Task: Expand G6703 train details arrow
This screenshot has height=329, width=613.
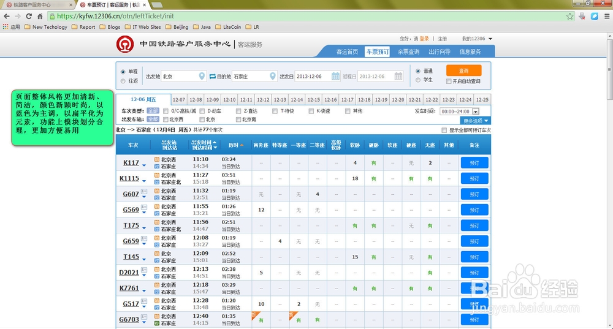Action: pyautogui.click(x=144, y=322)
